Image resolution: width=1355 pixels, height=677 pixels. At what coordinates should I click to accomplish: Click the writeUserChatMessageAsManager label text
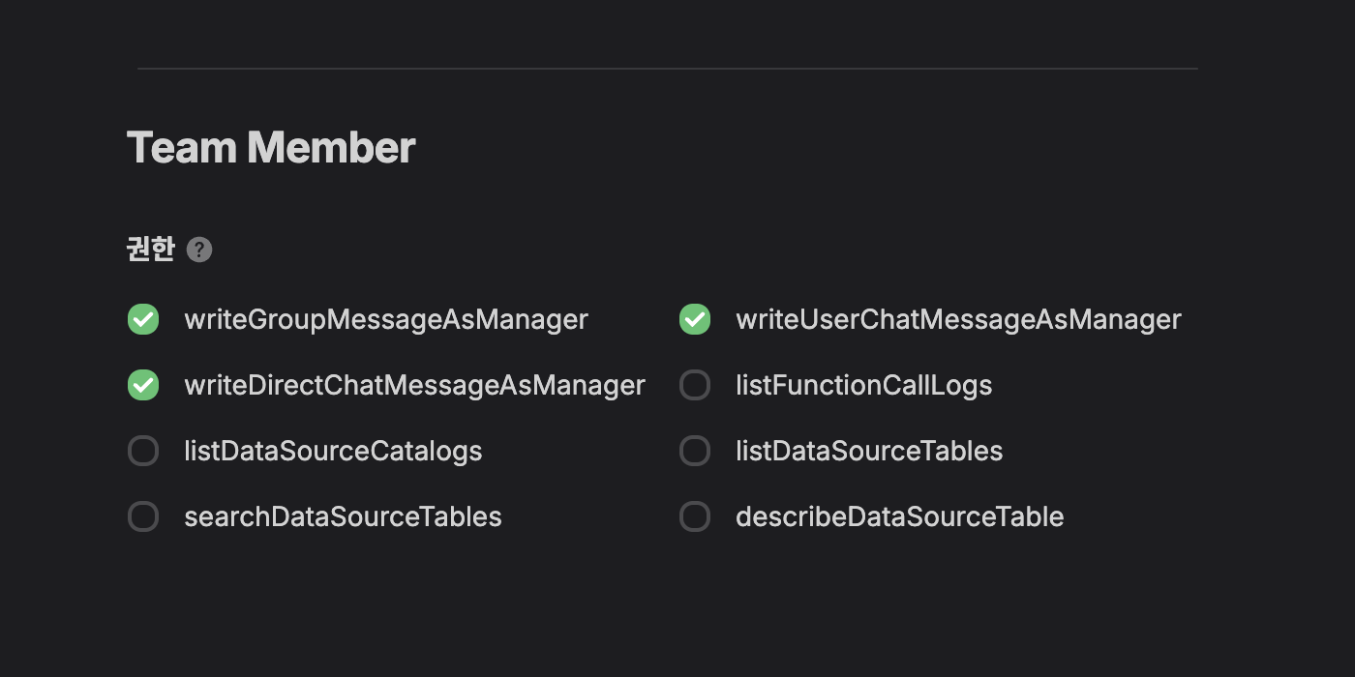(958, 319)
